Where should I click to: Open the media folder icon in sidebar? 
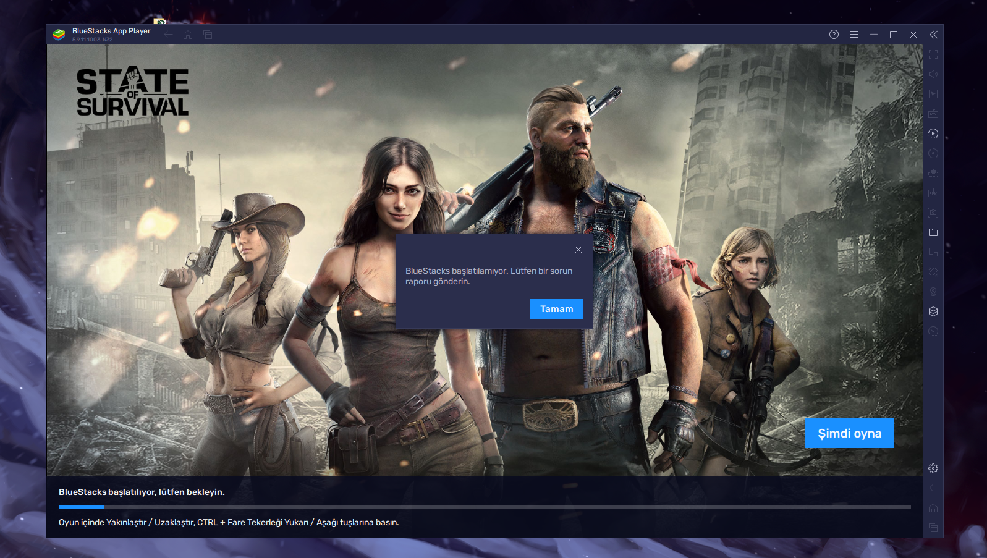933,232
